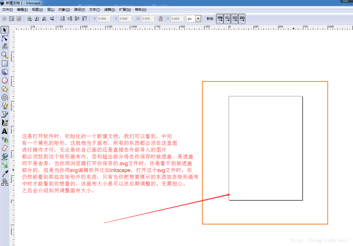The image size is (353, 246).
Task: Toggle width/height ratio lock
Action: (161, 19)
